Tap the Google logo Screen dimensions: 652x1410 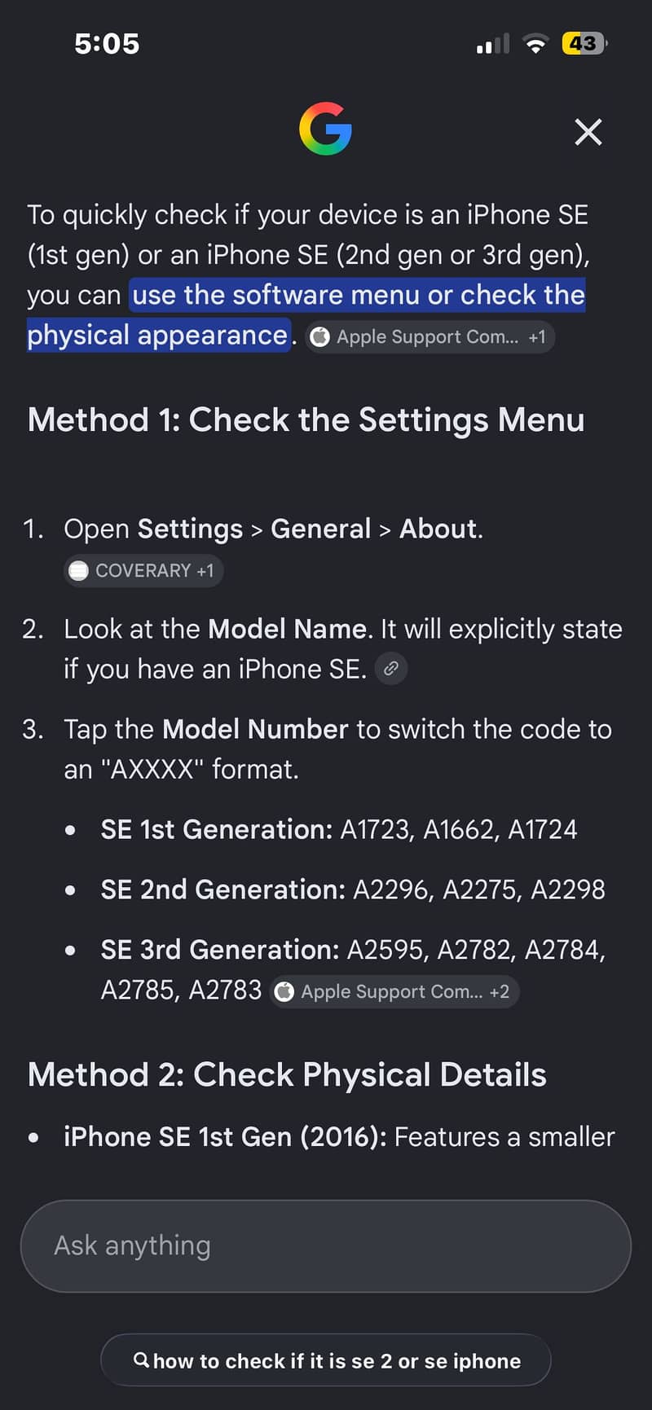coord(325,129)
